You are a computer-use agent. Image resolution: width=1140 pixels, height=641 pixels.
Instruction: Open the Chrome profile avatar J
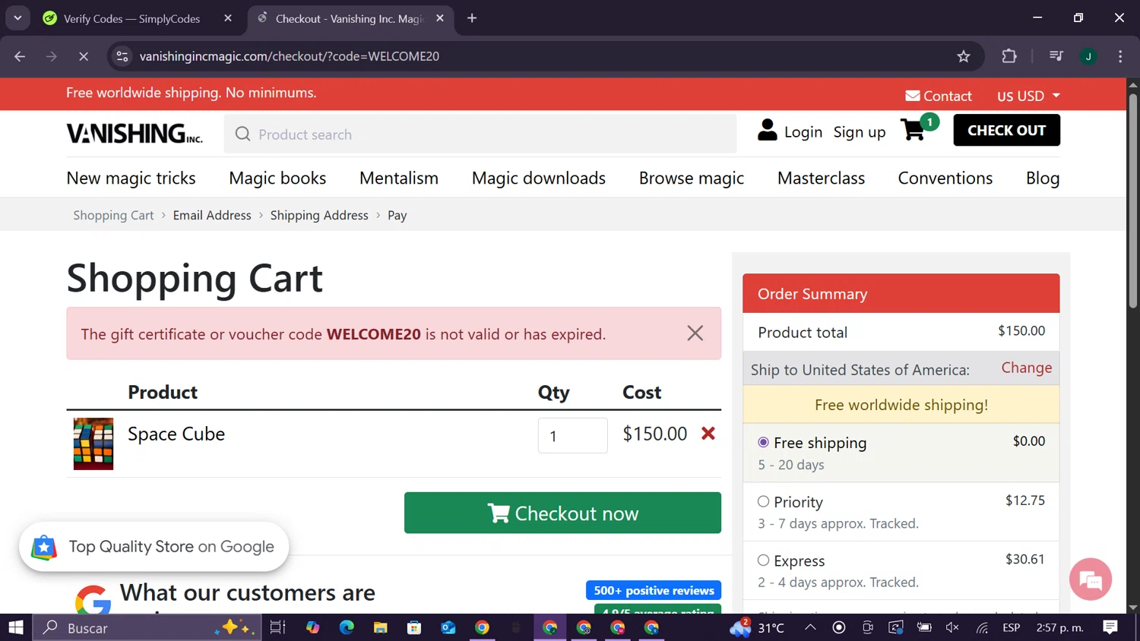click(1088, 56)
